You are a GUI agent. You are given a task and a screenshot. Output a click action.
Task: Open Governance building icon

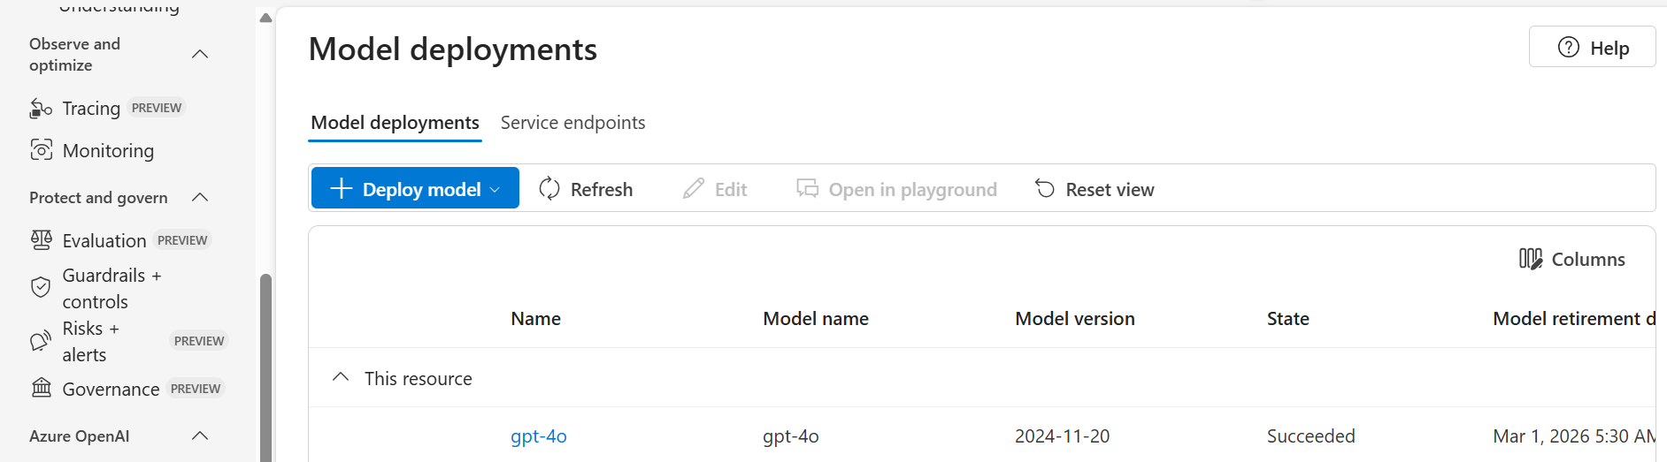42,388
